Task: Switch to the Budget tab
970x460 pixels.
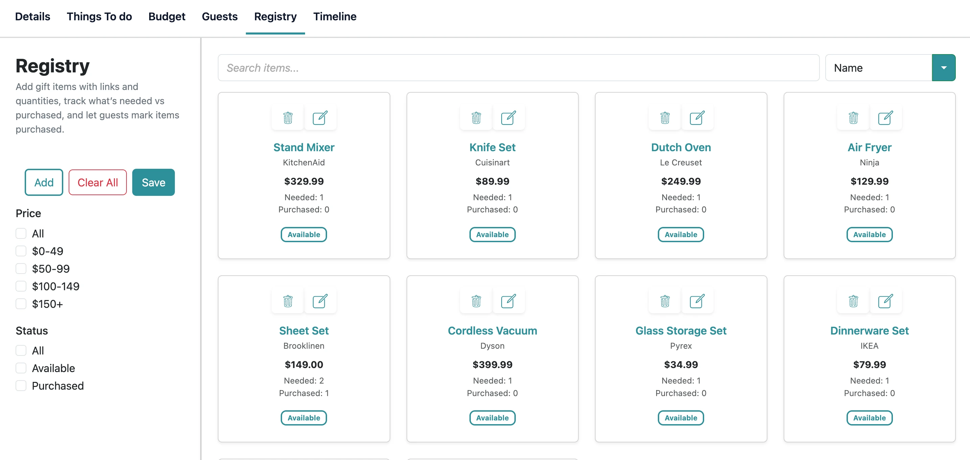Action: point(167,17)
